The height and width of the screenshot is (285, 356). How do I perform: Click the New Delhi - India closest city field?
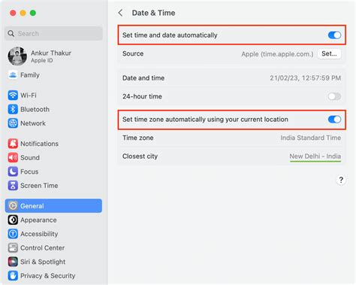click(315, 156)
